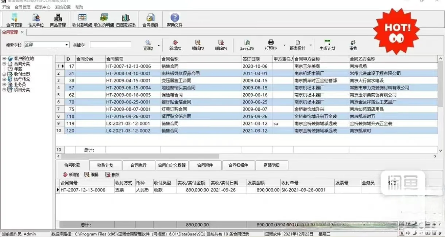445x237 pixels.
Task: Open the 搜索字段 field dropdown
Action: pyautogui.click(x=66, y=44)
